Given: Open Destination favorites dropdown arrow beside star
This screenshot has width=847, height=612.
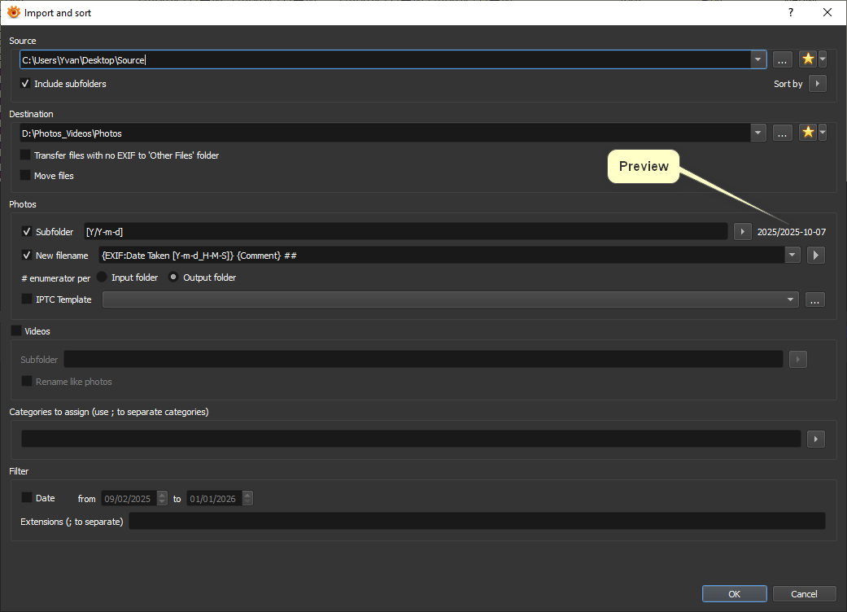Looking at the screenshot, I should [x=822, y=133].
